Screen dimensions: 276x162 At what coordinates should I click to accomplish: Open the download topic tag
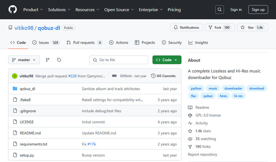pyautogui.click(x=257, y=88)
